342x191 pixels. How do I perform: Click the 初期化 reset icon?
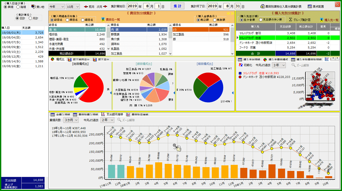241,65
